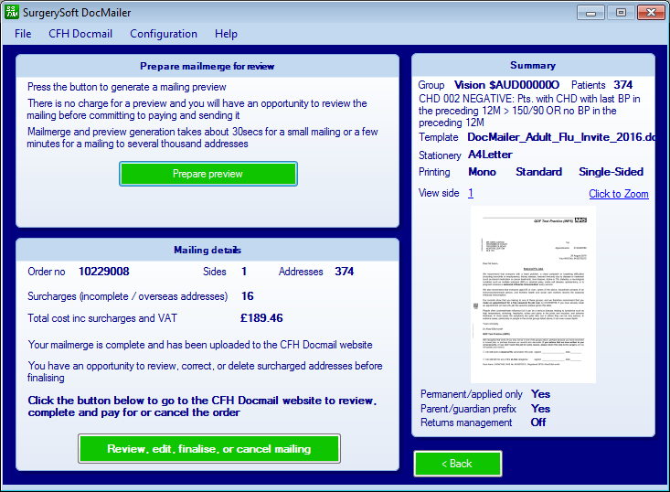Select order number 10229008
The width and height of the screenshot is (670, 492).
(104, 272)
